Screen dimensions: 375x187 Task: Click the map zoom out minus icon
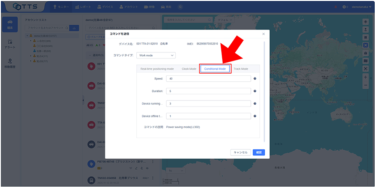click(365, 84)
